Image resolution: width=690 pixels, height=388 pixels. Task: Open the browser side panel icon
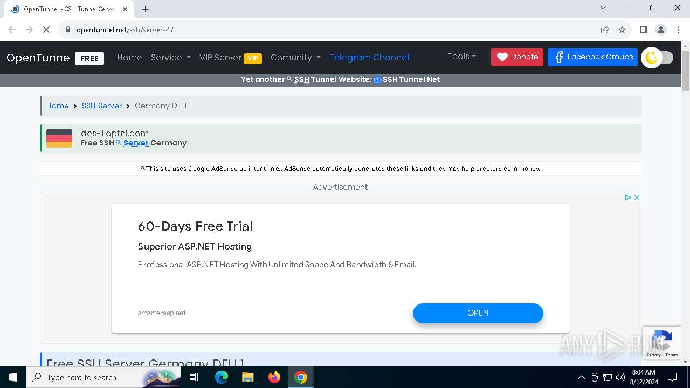pyautogui.click(x=643, y=30)
